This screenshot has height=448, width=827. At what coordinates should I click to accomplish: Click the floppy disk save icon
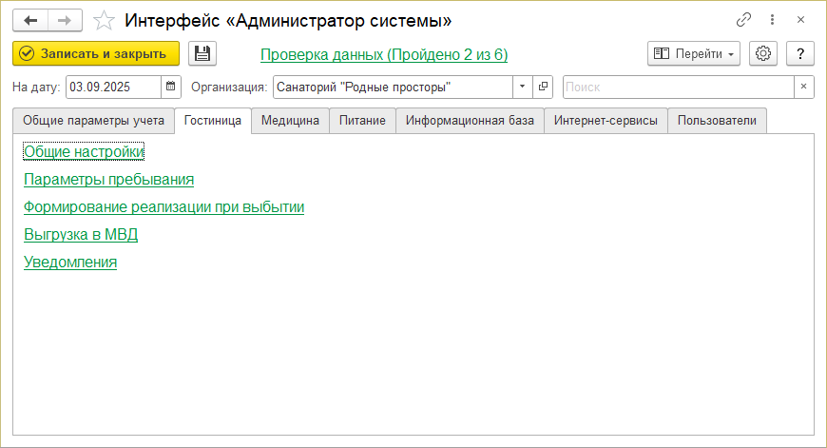[x=202, y=54]
